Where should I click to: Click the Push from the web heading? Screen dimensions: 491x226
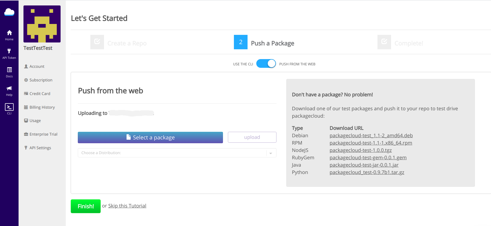coord(111,91)
